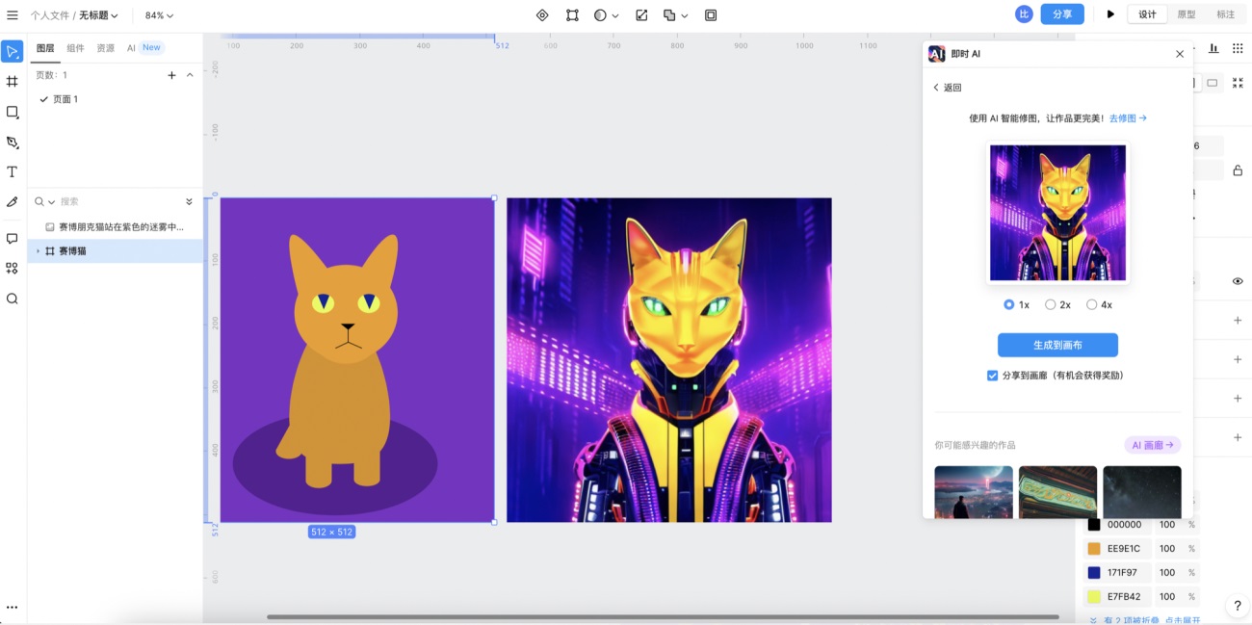Select the Frame tool in left toolbar
This screenshot has width=1252, height=625.
click(x=13, y=82)
